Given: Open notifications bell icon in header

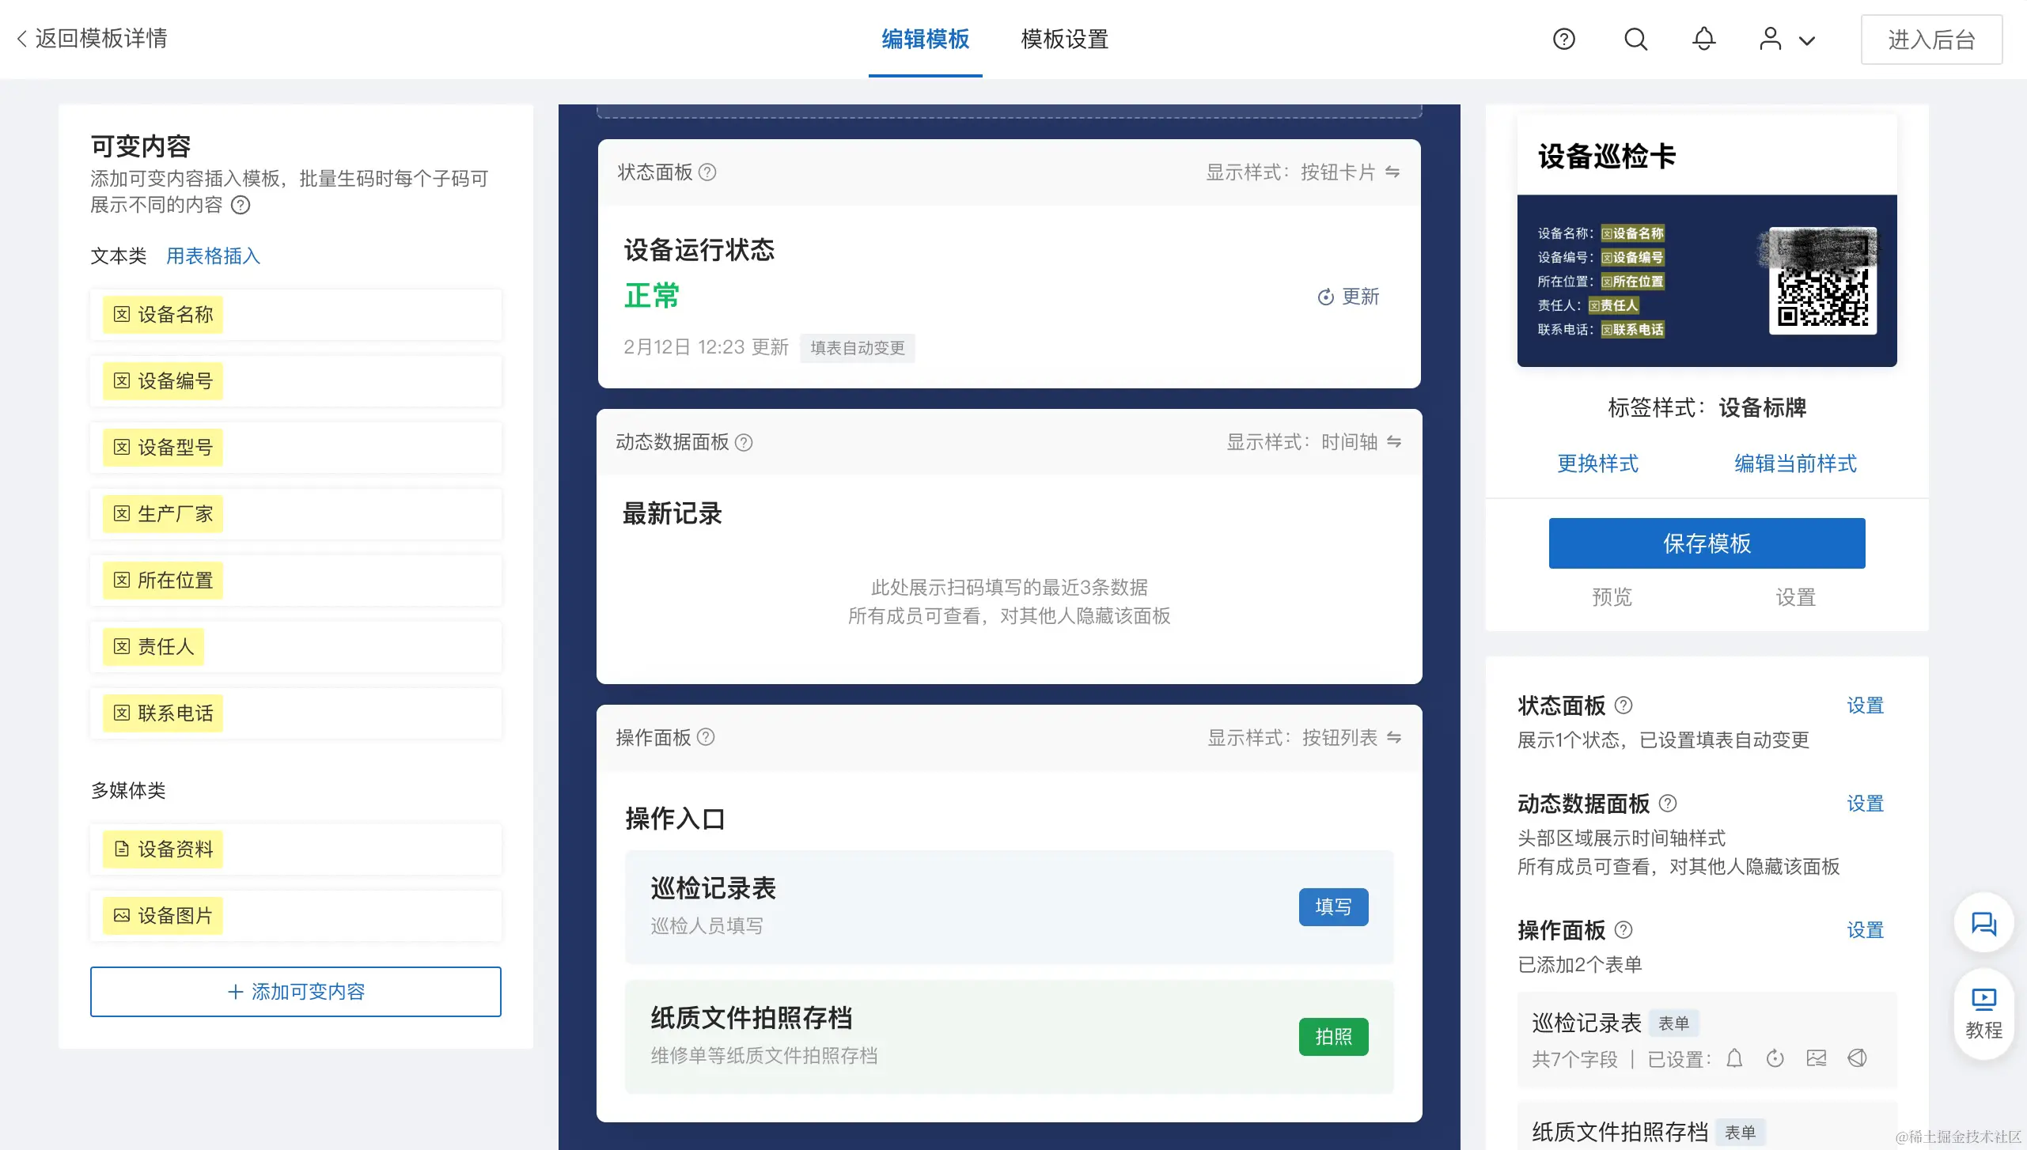Looking at the screenshot, I should click(x=1703, y=39).
